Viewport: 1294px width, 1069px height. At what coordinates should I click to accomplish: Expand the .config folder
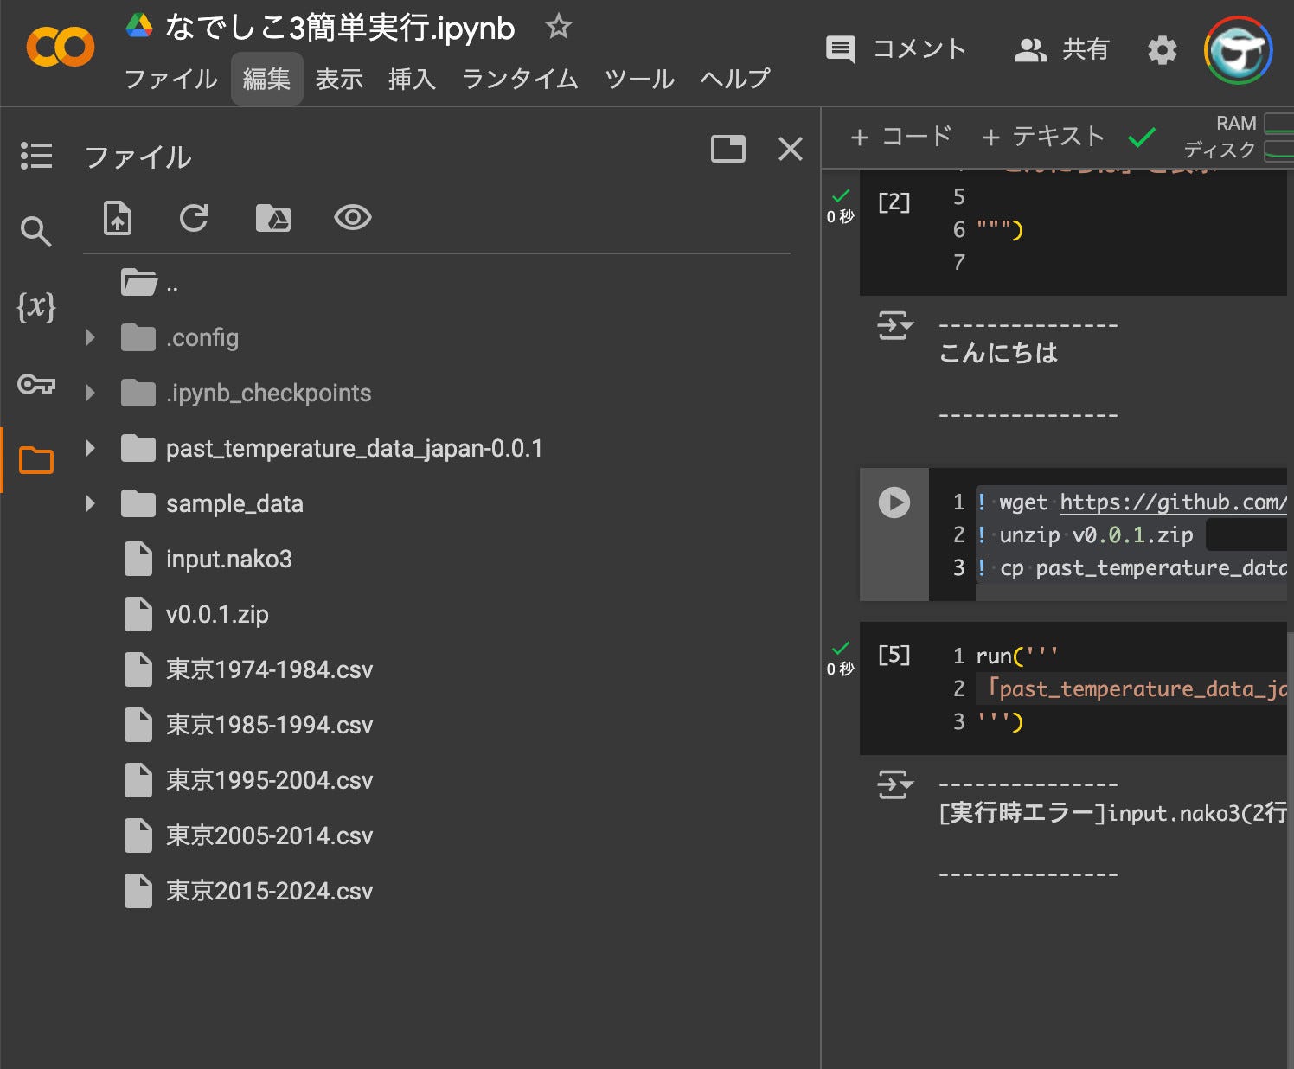[x=90, y=337]
